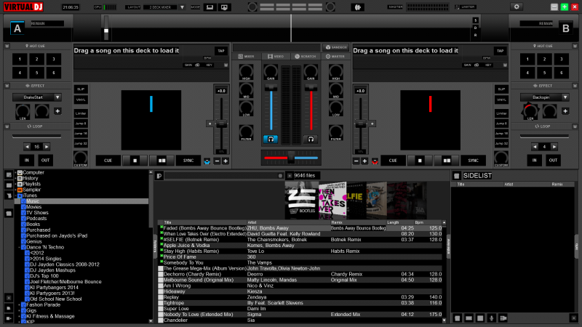Collapse deck A LOOP panel chevron

point(7,126)
